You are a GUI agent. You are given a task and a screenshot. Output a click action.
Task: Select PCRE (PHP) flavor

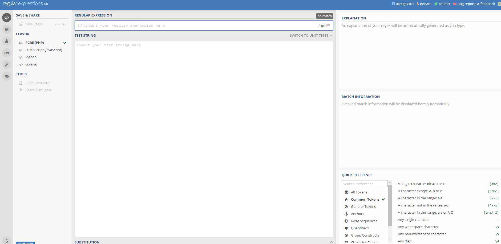(43, 43)
